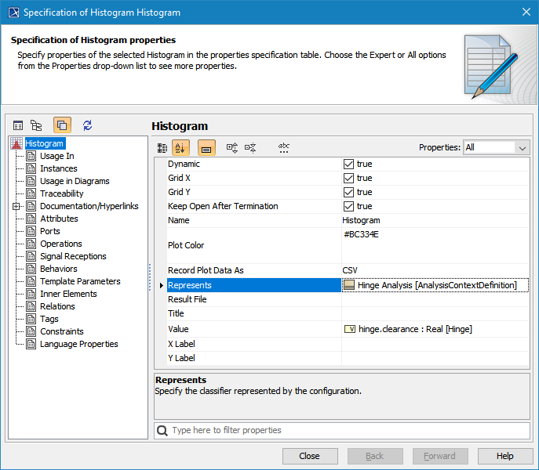Open the Language Properties tree item
Image resolution: width=539 pixels, height=470 pixels.
tap(78, 344)
